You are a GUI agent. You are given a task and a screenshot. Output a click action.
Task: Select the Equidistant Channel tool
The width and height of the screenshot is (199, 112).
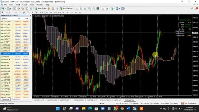tap(24, 12)
